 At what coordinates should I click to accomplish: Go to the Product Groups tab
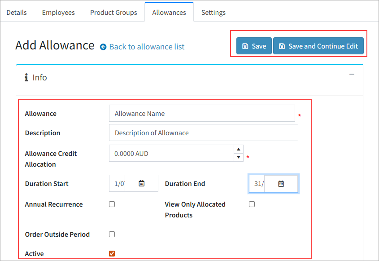113,12
